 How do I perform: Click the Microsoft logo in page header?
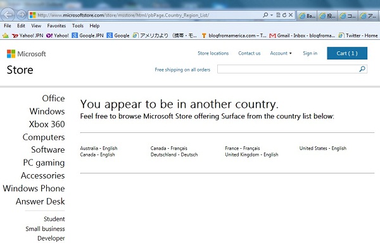26,54
